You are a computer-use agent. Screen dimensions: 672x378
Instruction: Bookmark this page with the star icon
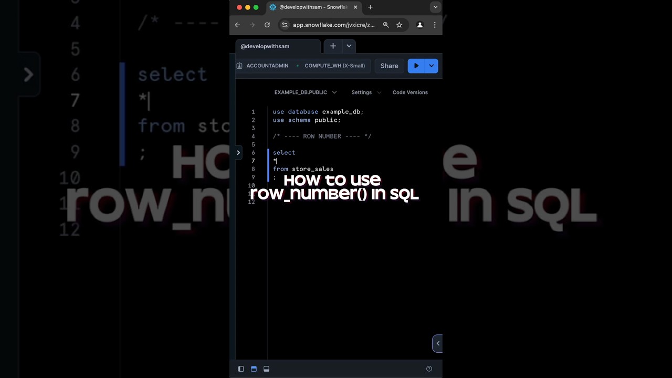tap(399, 25)
